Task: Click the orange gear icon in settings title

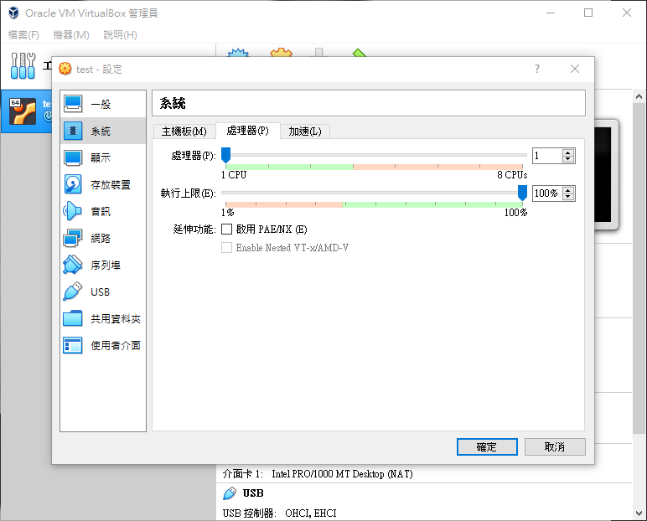Action: tap(65, 69)
